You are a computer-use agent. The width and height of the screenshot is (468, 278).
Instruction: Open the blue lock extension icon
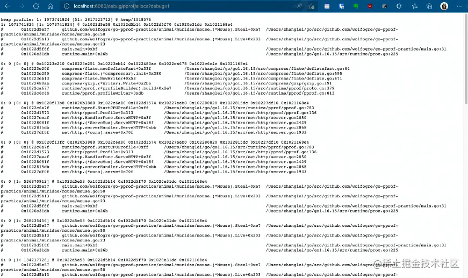(341, 6)
